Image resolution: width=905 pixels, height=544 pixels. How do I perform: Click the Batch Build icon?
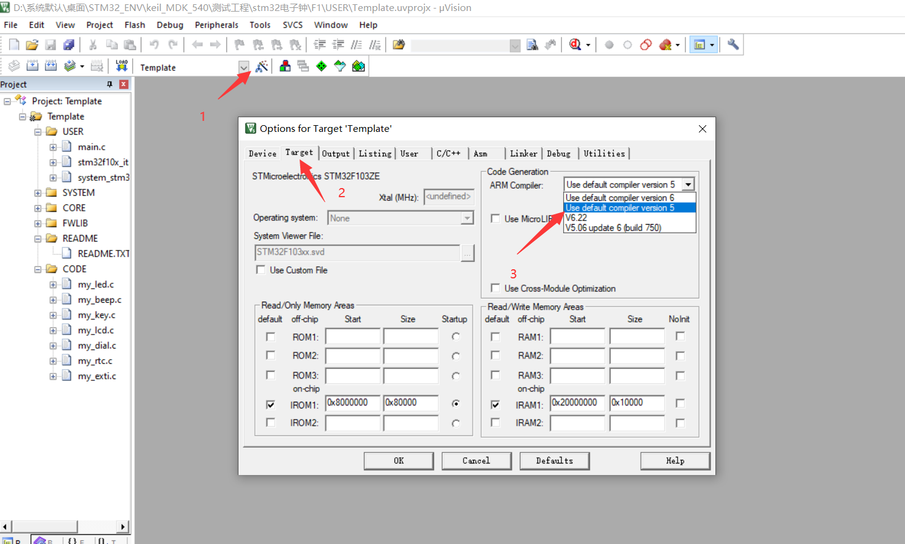[70, 66]
